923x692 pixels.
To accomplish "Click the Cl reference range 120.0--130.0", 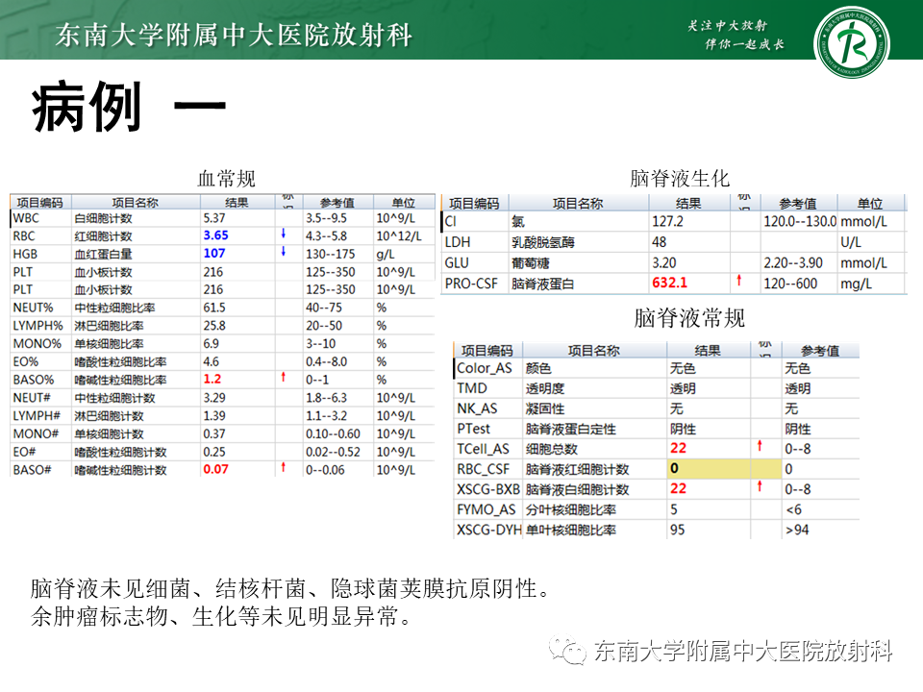I will 800,221.
